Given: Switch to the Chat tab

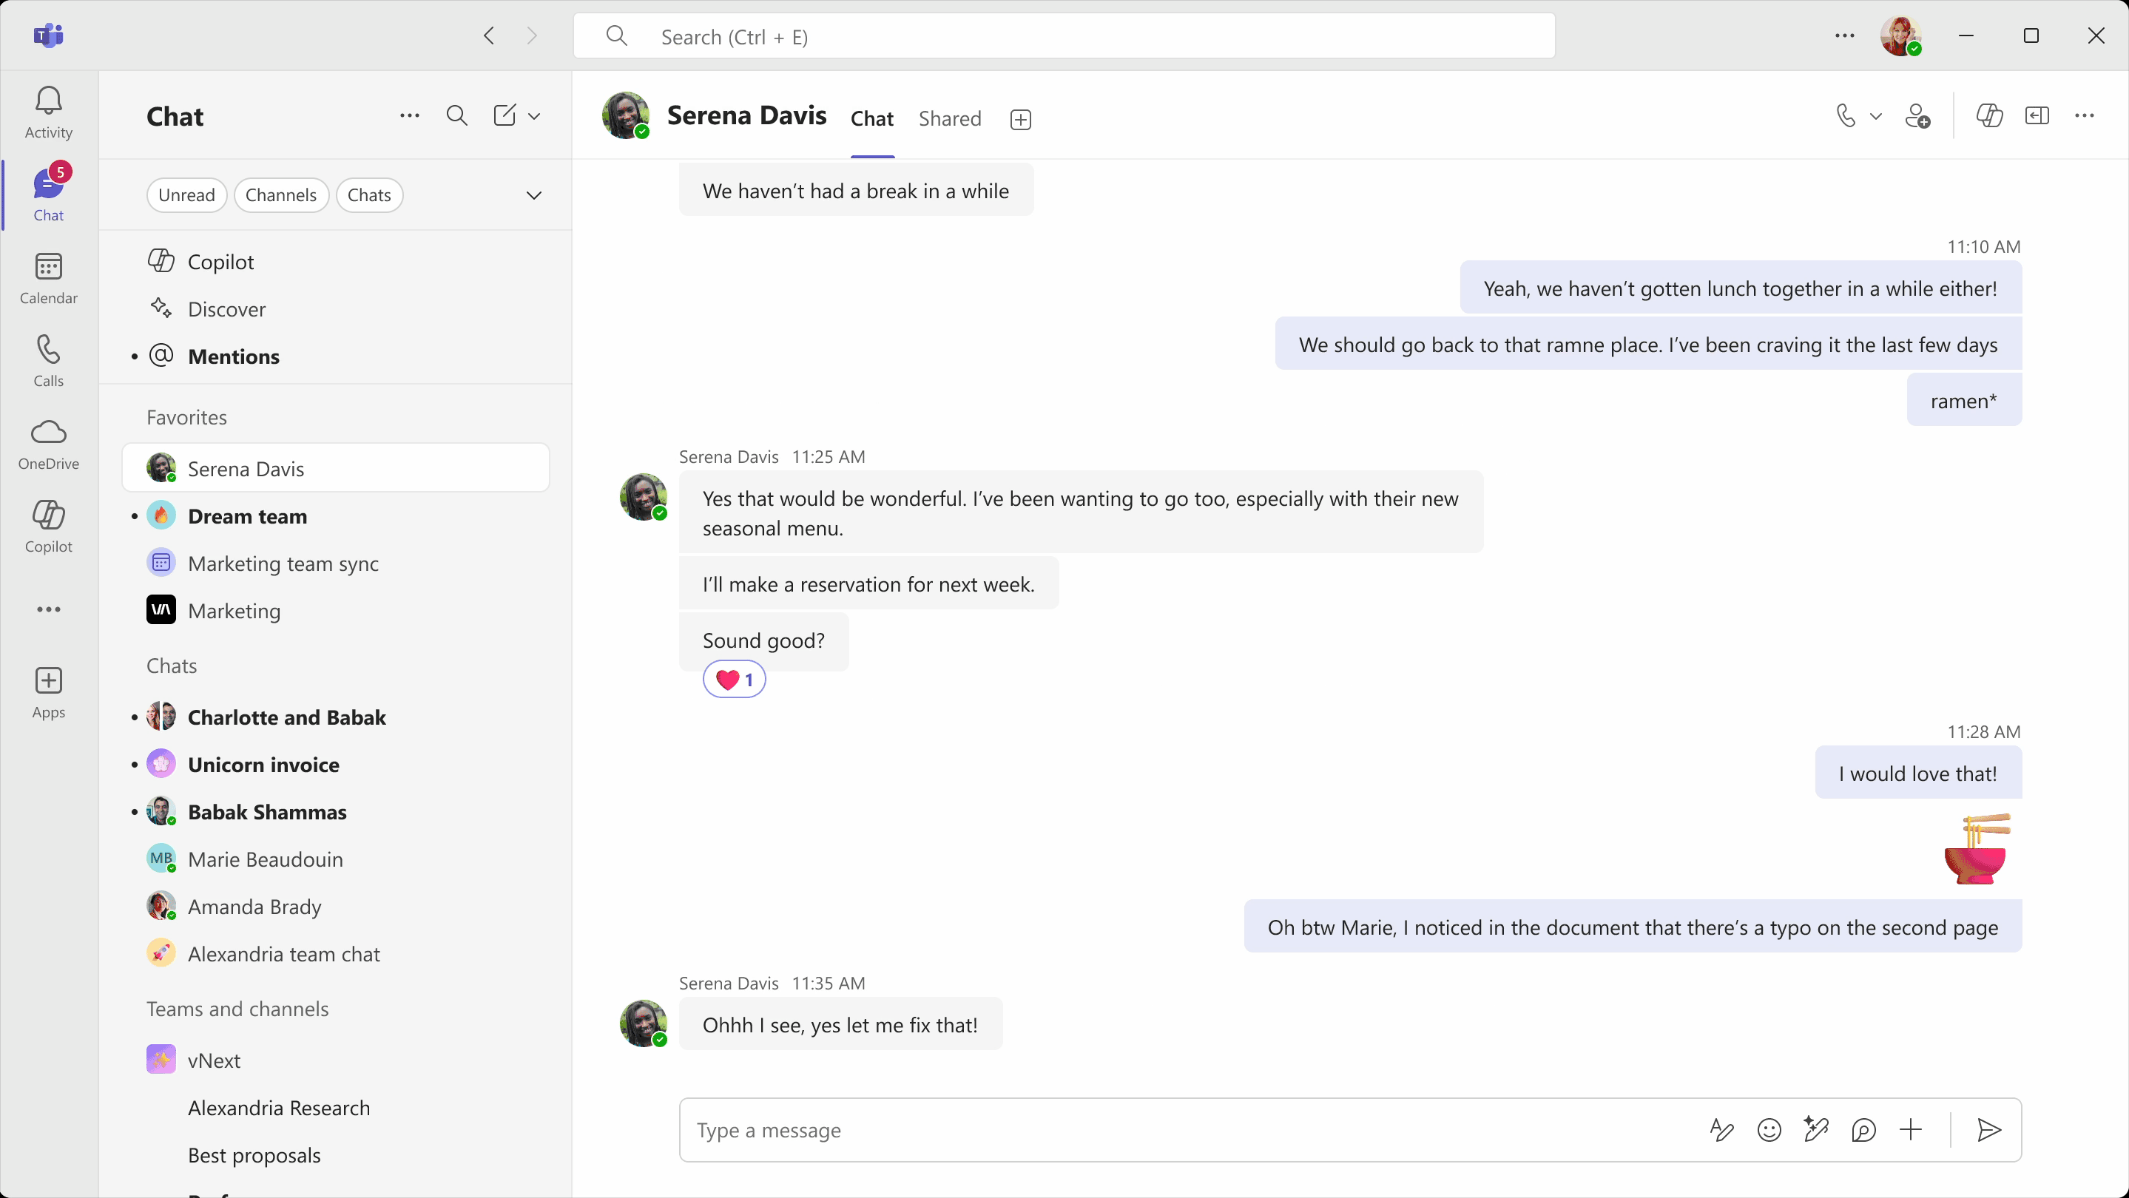Looking at the screenshot, I should click(872, 119).
